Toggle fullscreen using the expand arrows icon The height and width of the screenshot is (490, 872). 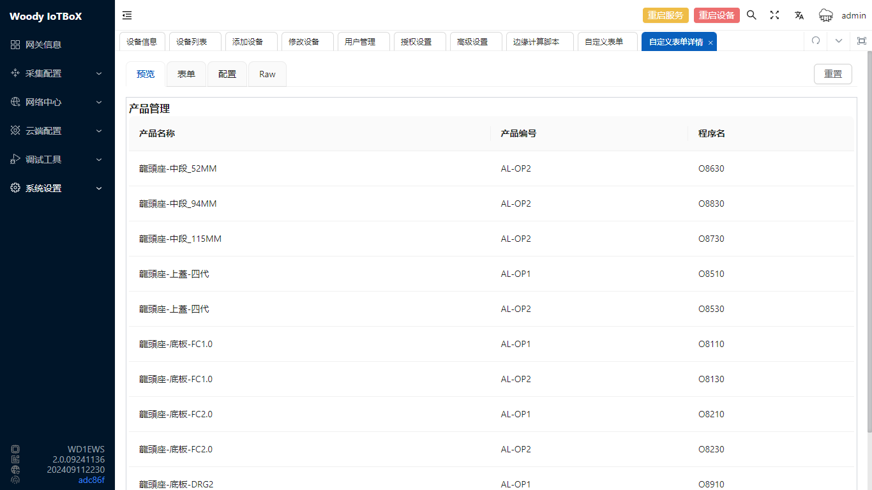pos(774,15)
